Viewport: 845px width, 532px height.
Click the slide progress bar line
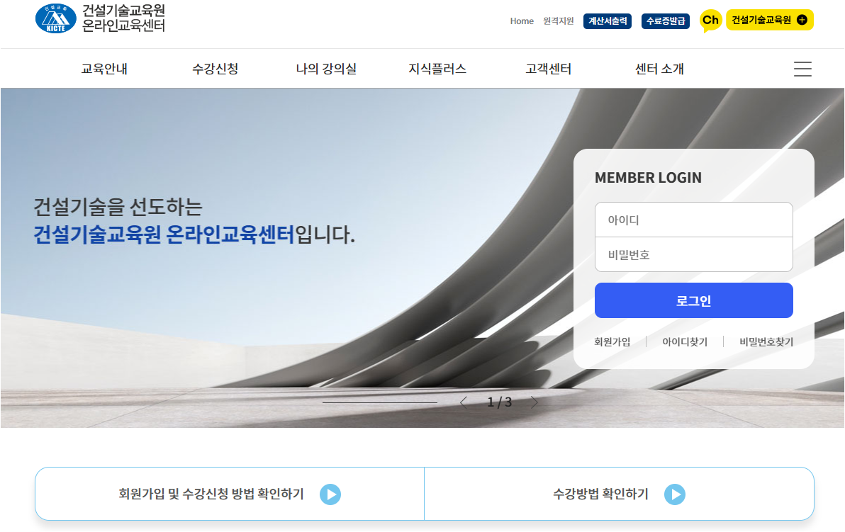[380, 402]
